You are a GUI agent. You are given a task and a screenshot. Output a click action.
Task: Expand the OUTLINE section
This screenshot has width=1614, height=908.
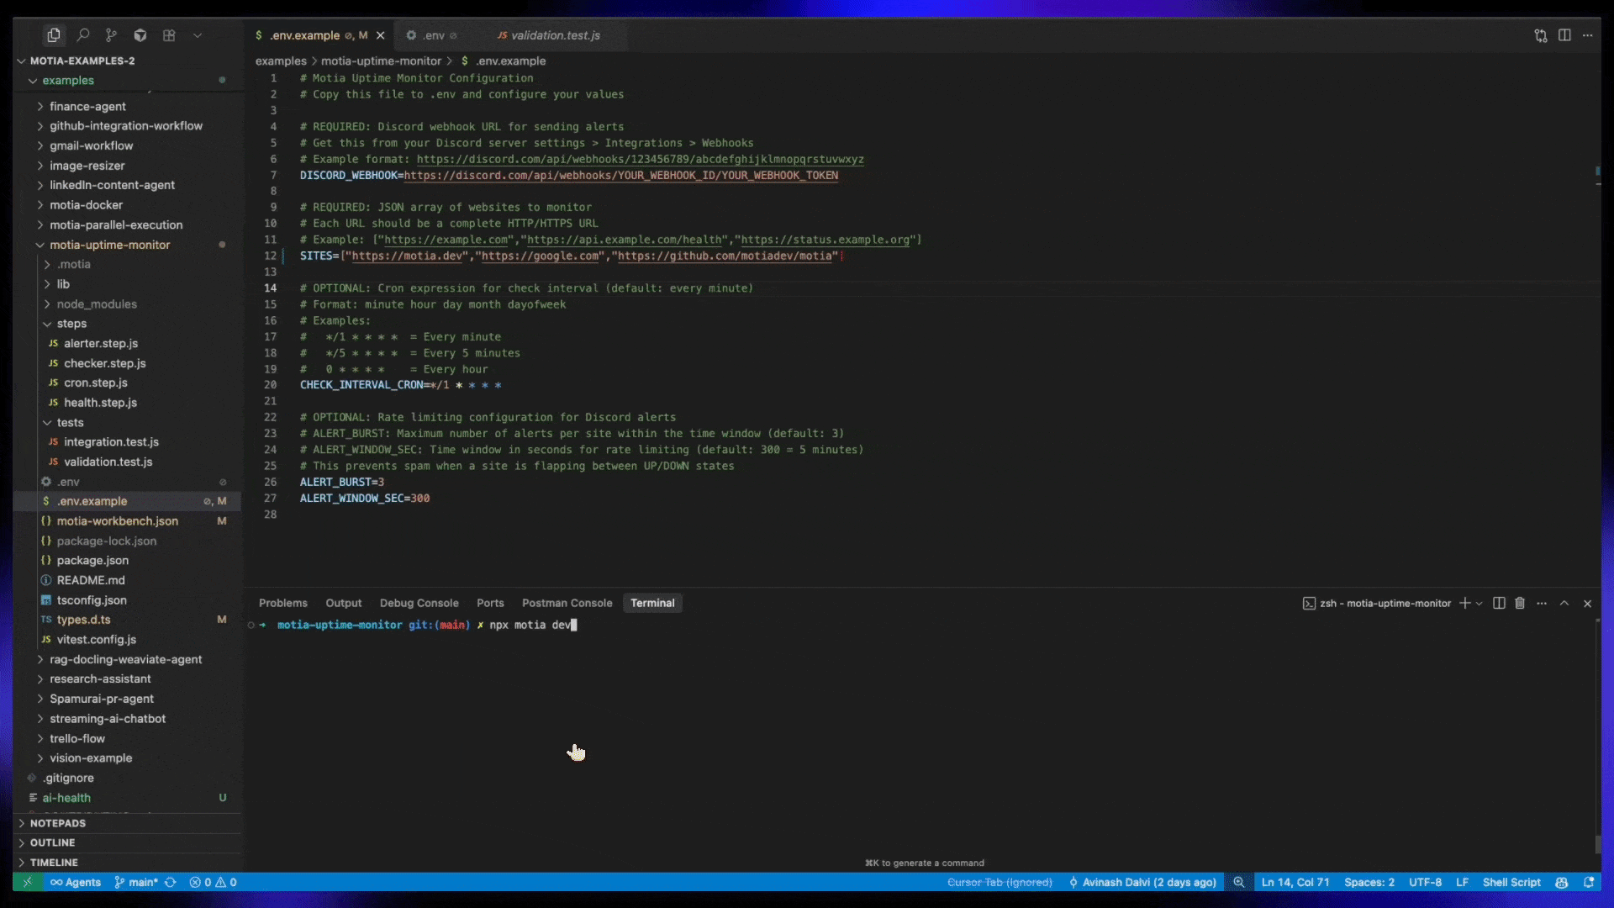[x=52, y=842]
